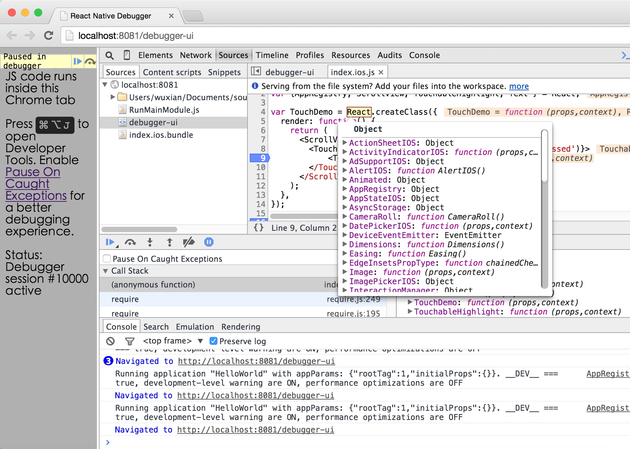This screenshot has height=449, width=630.
Task: Toggle device mode phone icon
Action: pyautogui.click(x=127, y=55)
